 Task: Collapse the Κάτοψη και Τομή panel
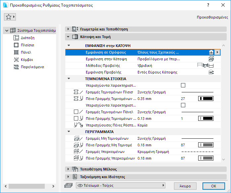[68, 37]
